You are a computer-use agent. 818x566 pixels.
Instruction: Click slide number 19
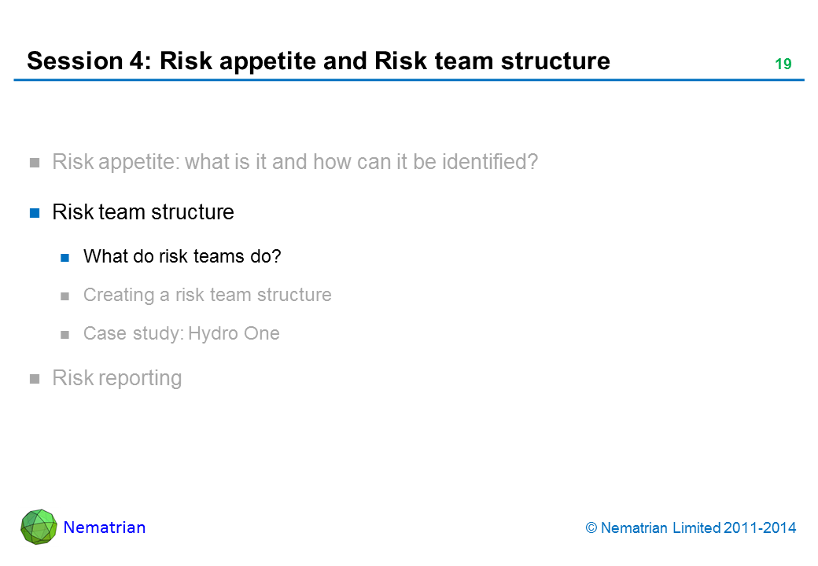(x=783, y=64)
